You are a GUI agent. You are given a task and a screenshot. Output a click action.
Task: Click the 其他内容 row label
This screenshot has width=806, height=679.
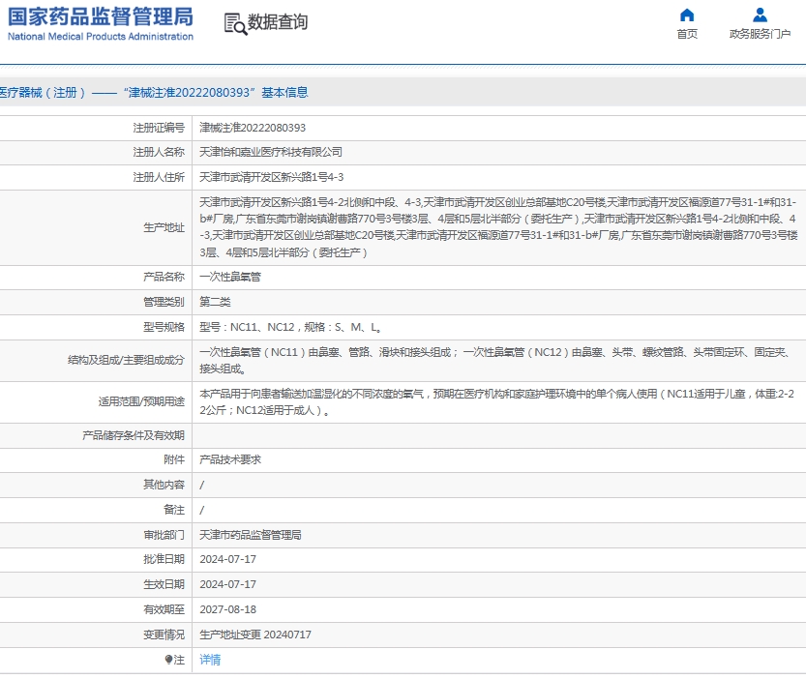pos(164,485)
